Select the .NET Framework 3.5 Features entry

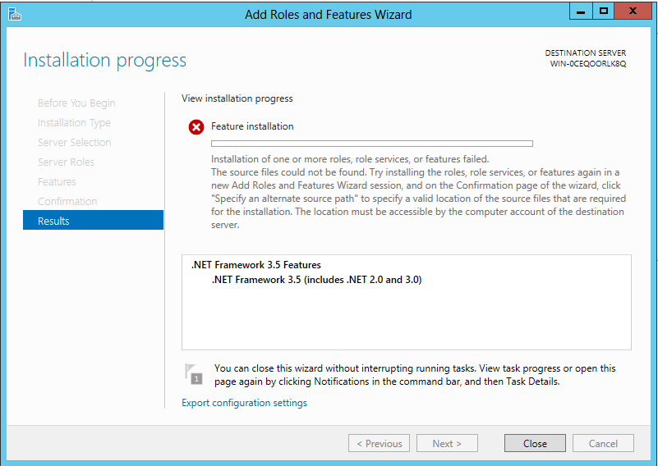click(255, 265)
